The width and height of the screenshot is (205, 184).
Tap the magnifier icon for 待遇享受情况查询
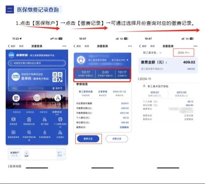tap(29, 132)
